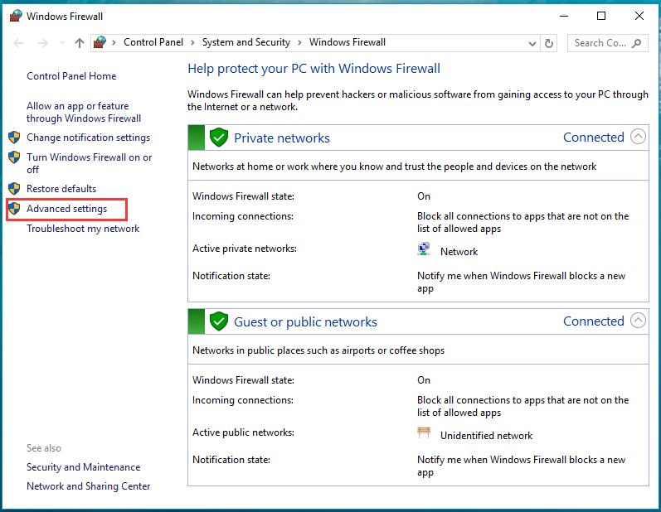Click the Up one level arrow

tap(80, 43)
